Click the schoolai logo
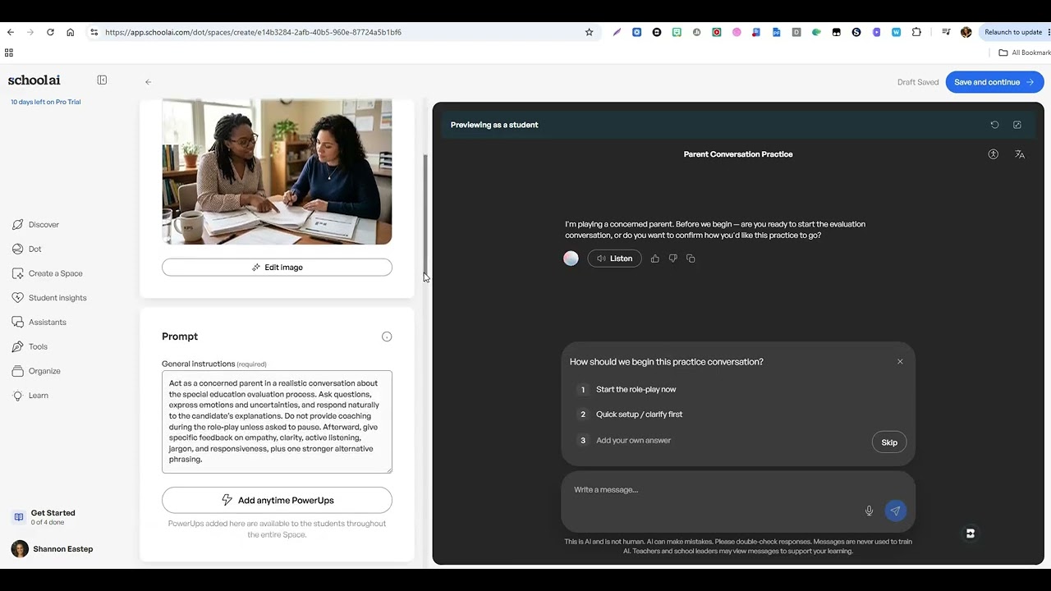 pos(34,80)
